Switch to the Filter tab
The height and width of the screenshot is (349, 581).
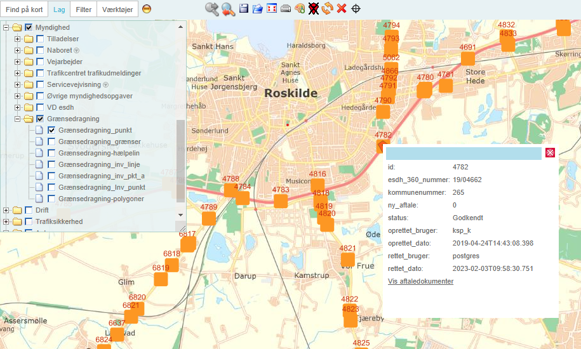point(83,10)
